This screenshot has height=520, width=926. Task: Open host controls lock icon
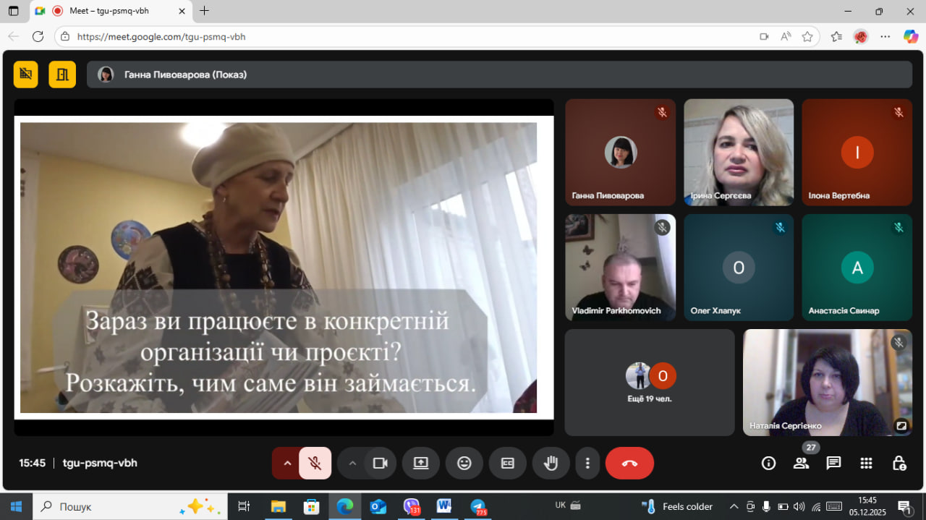coord(899,463)
